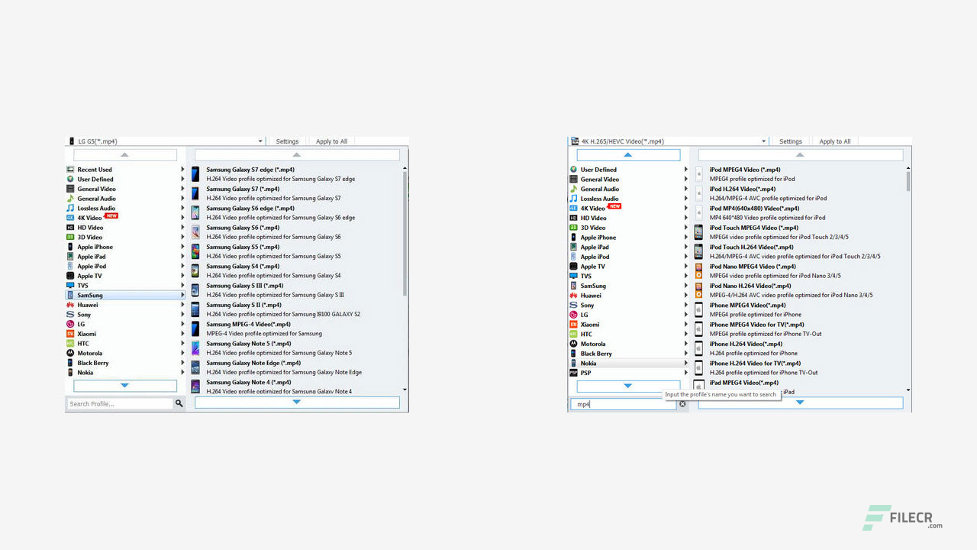The width and height of the screenshot is (977, 550).
Task: Click General Audio note icon in 4K H.265 panel
Action: tap(574, 189)
